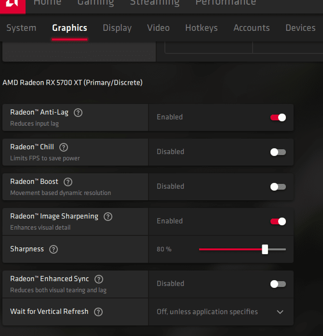This screenshot has width=323, height=336.
Task: Open help for Radeon Chill
Action: pyautogui.click(x=64, y=147)
